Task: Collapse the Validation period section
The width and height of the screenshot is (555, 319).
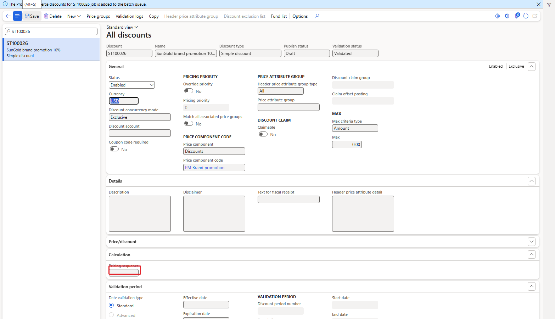Action: coord(532,287)
